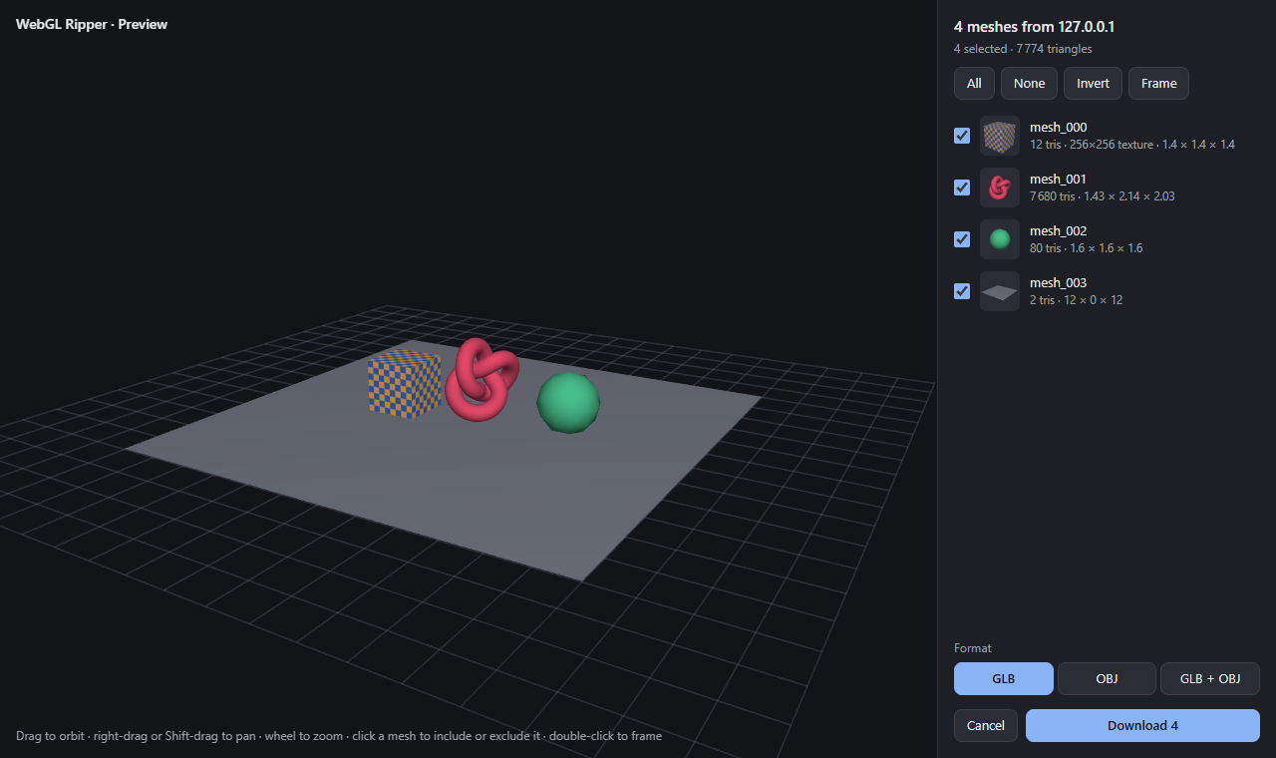Image resolution: width=1276 pixels, height=758 pixels.
Task: Click the mesh_002 name label
Action: [1058, 230]
